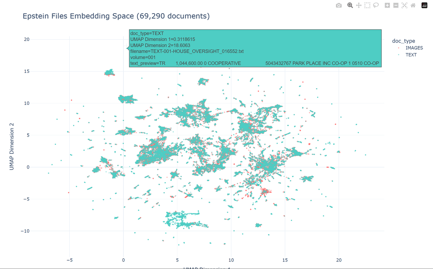The image size is (433, 269).
Task: Toggle TEXT trace in the legend
Action: pos(411,55)
